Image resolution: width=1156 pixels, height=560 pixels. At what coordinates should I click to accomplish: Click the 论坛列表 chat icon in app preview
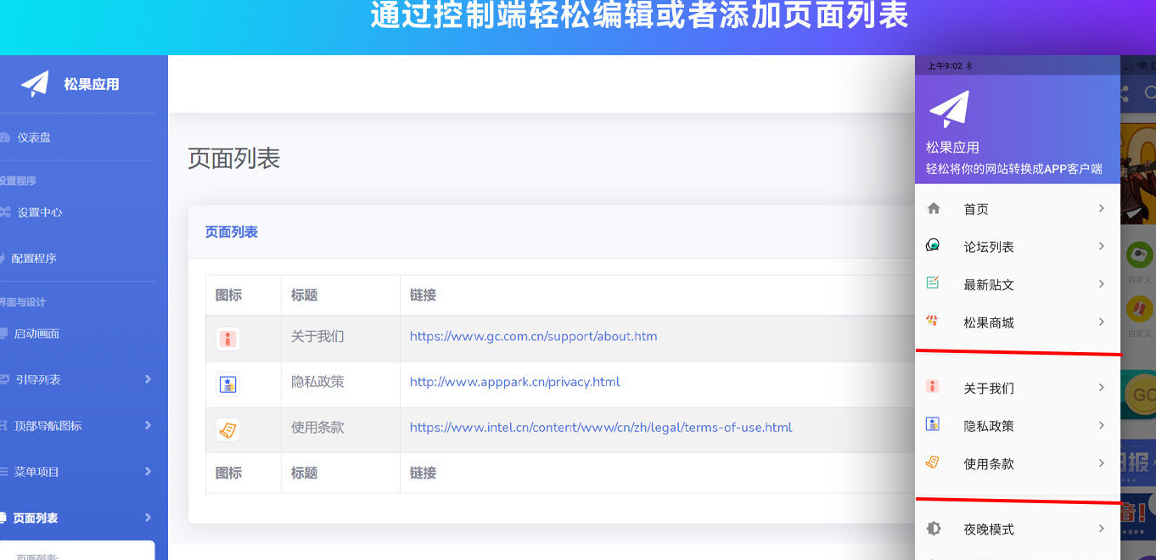pyautogui.click(x=933, y=246)
